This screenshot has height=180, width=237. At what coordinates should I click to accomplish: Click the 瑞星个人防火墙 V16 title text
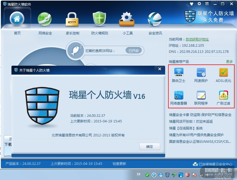point(107,95)
